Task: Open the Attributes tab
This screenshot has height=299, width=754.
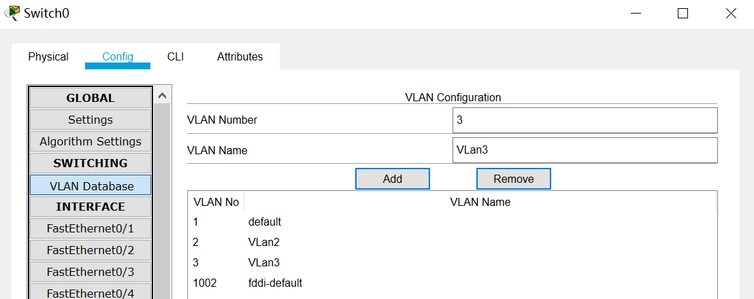Action: click(x=240, y=57)
